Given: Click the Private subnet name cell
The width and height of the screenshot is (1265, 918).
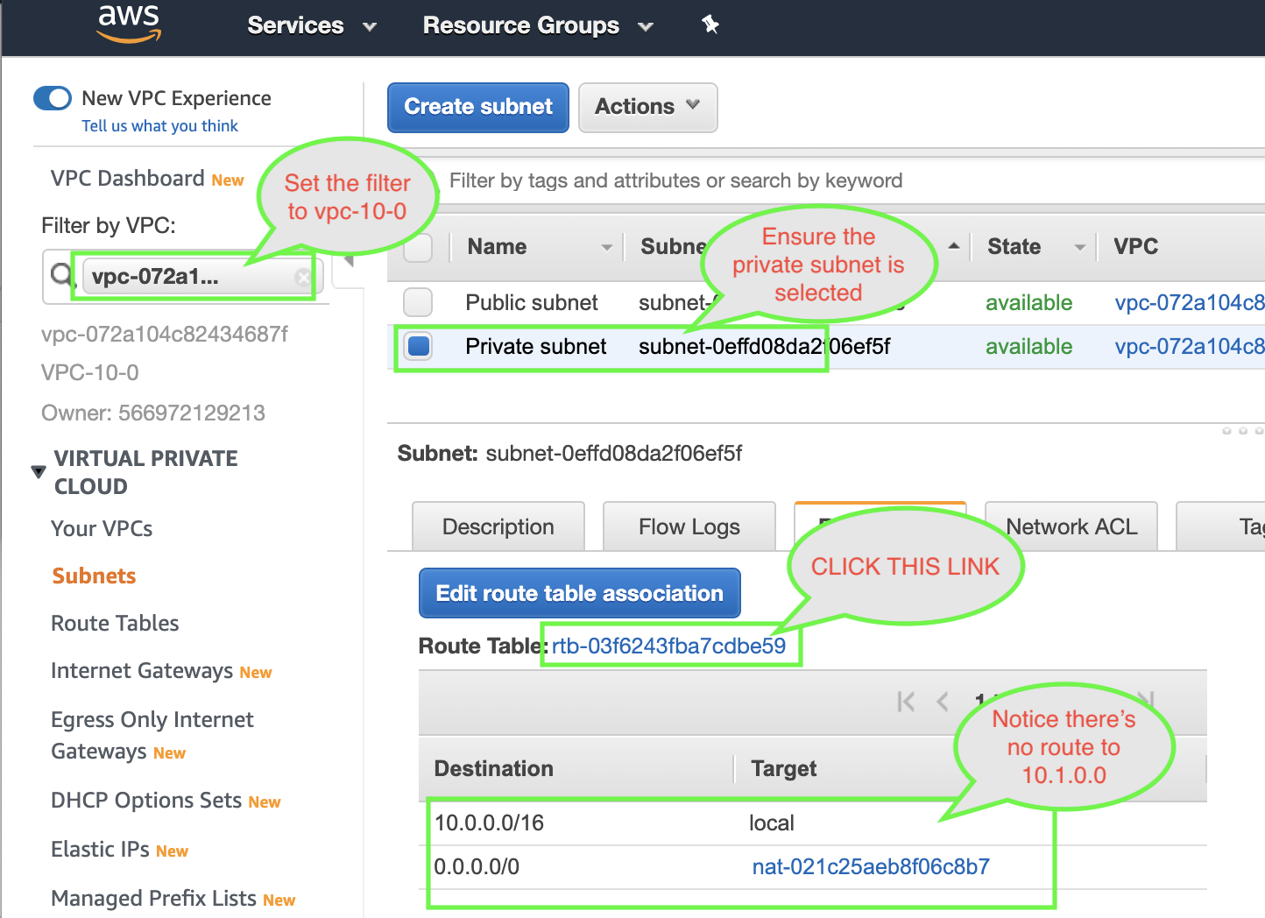Looking at the screenshot, I should click(x=535, y=346).
